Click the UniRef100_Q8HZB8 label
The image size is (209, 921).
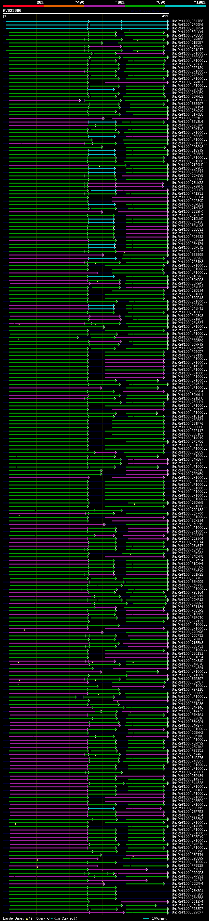[187, 898]
